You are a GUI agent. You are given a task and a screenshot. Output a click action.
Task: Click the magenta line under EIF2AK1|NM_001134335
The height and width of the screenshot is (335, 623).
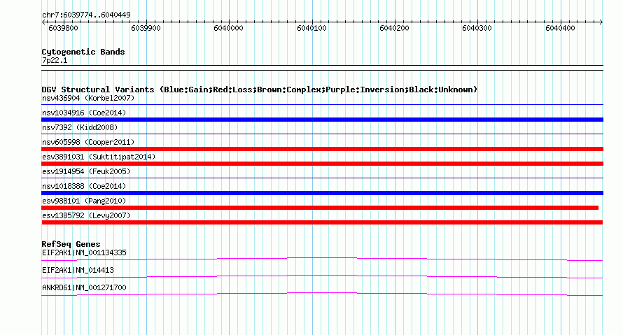(x=322, y=259)
